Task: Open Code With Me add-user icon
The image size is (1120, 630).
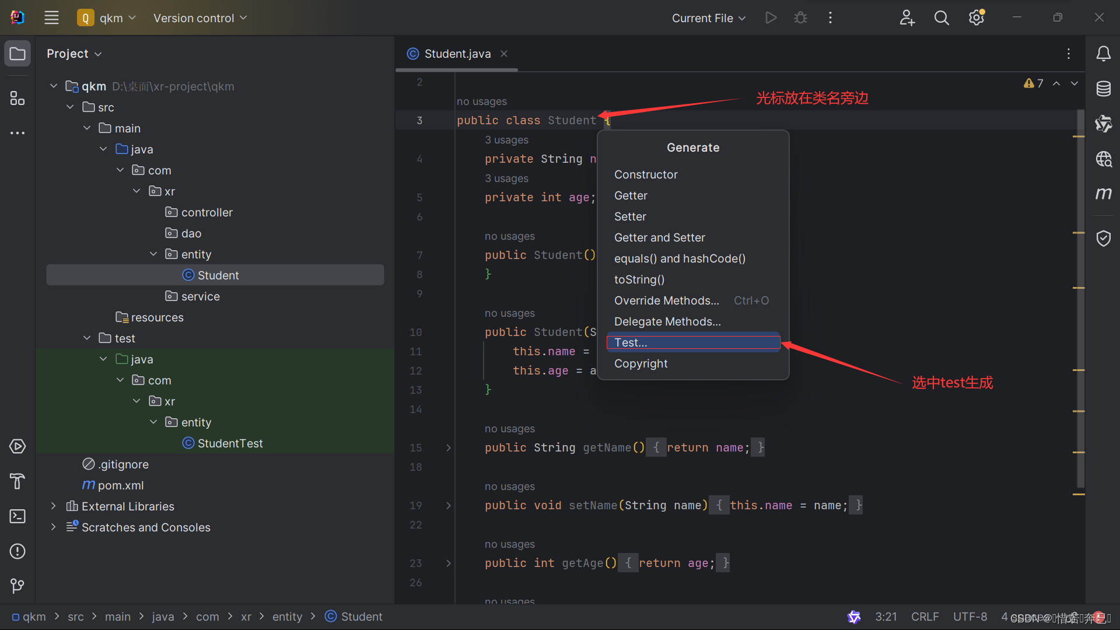Action: click(907, 18)
